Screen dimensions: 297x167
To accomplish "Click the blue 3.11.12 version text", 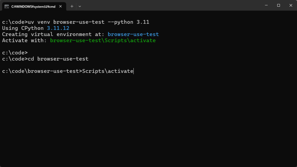I will (x=58, y=28).
